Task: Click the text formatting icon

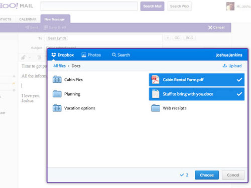Action: click(39, 58)
